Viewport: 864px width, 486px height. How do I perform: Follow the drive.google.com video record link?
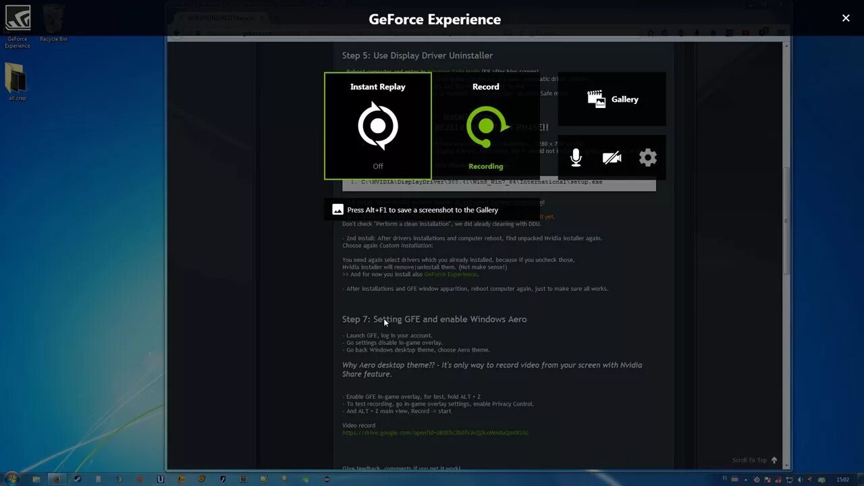(x=435, y=433)
